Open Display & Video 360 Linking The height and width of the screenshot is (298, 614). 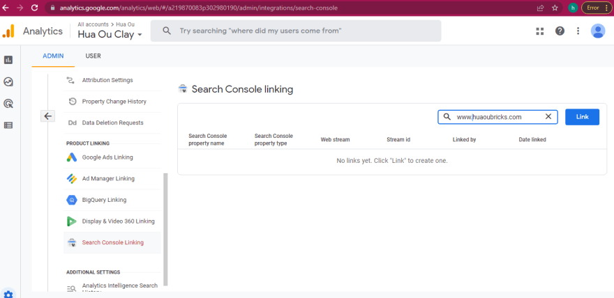pyautogui.click(x=118, y=221)
